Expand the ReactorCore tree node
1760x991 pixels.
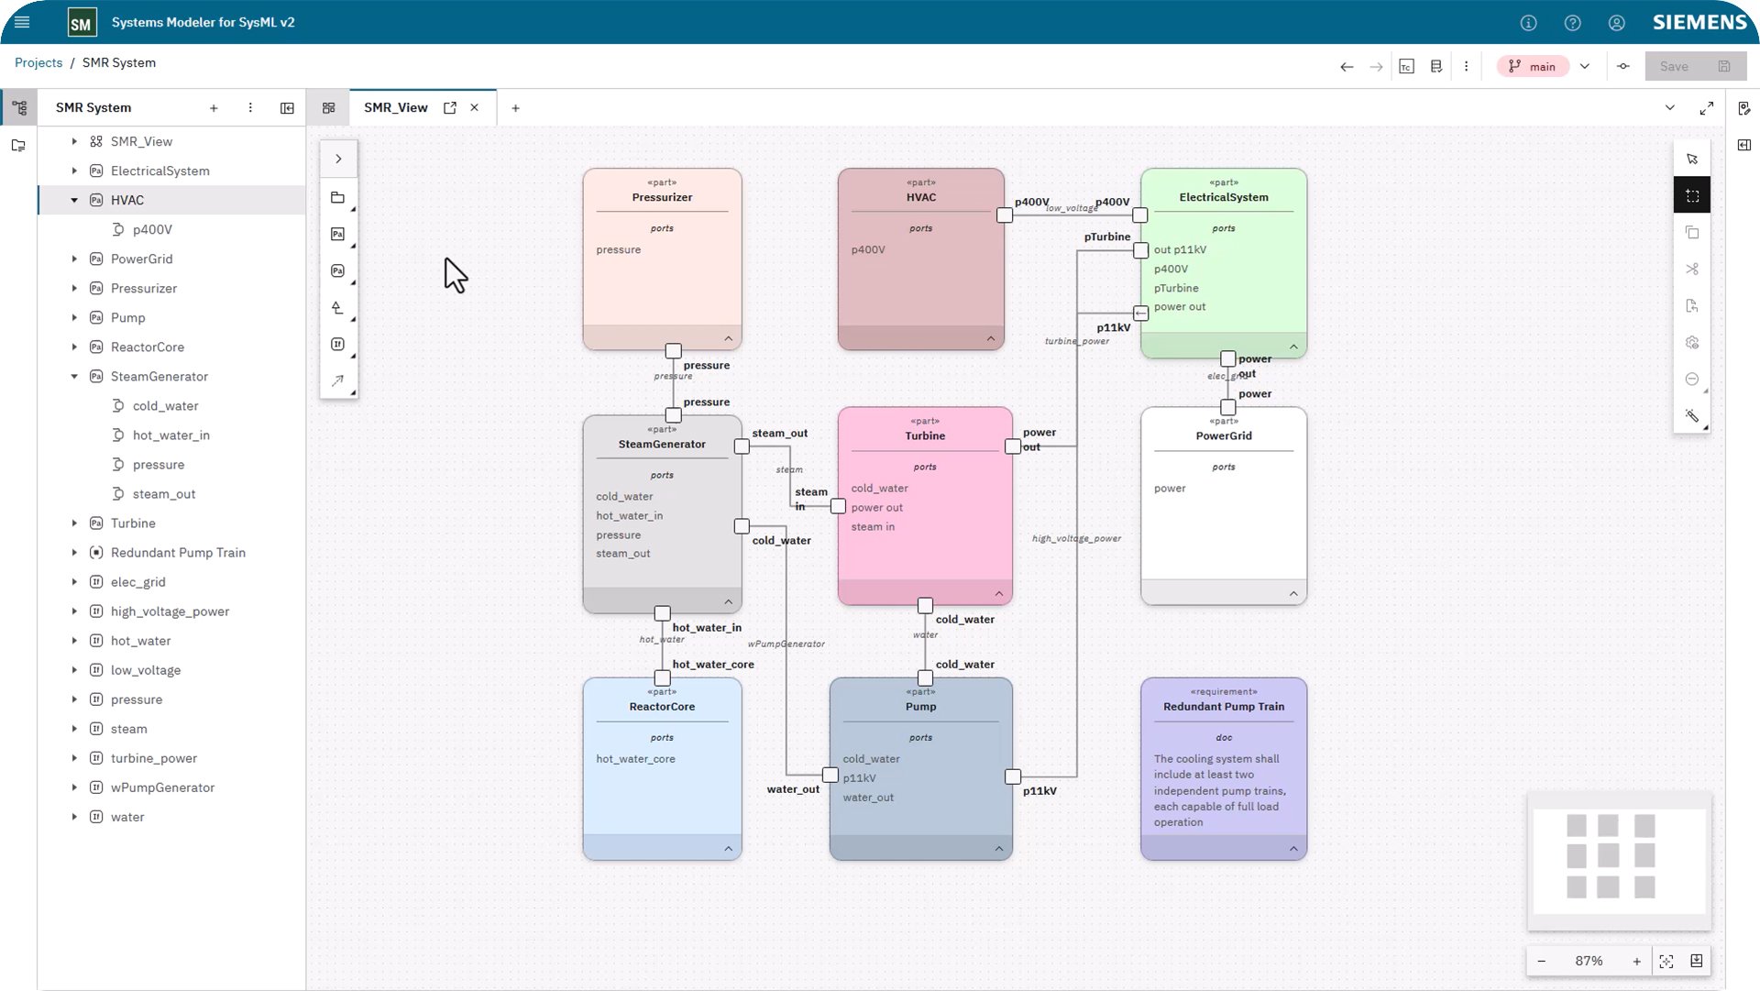[74, 347]
